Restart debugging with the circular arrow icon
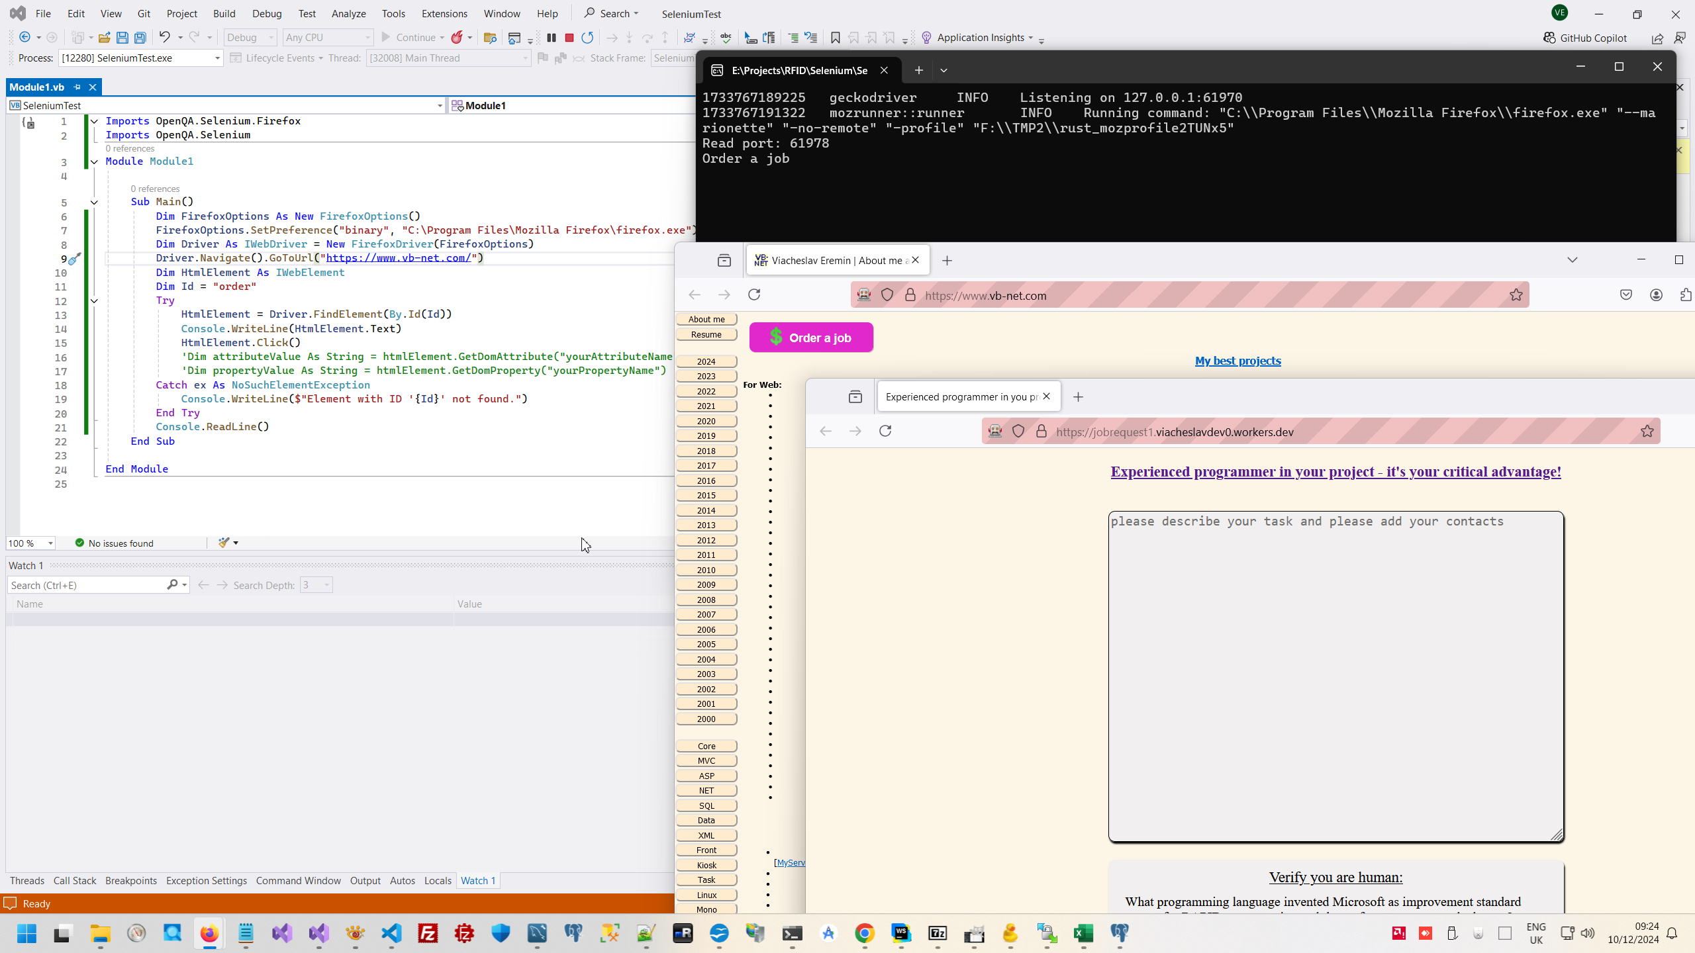The image size is (1695, 953). pos(587,38)
